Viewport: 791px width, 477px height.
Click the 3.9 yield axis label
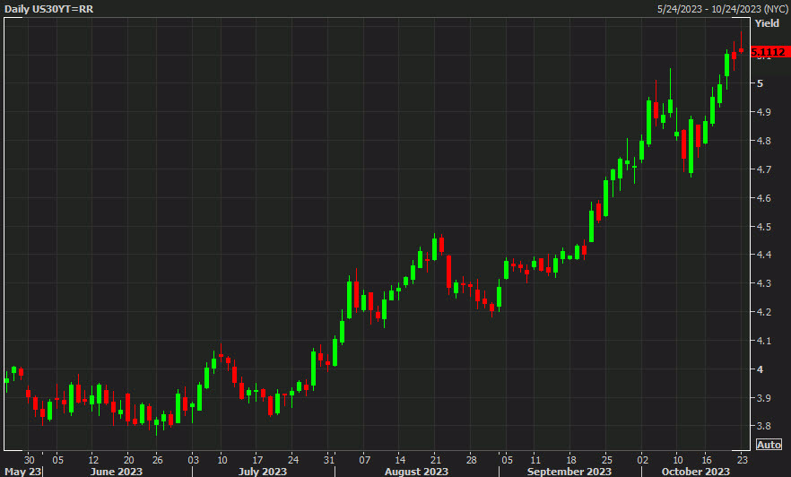point(764,398)
